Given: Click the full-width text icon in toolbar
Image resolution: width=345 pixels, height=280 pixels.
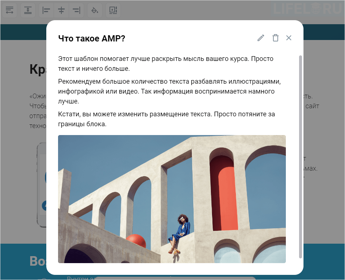Looking at the screenshot, I should 10,10.
